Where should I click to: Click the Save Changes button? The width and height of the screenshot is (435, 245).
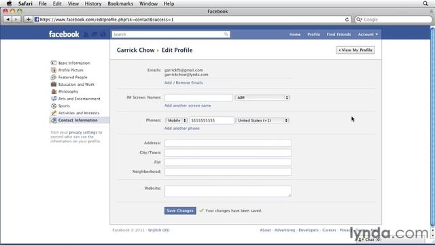(x=180, y=210)
